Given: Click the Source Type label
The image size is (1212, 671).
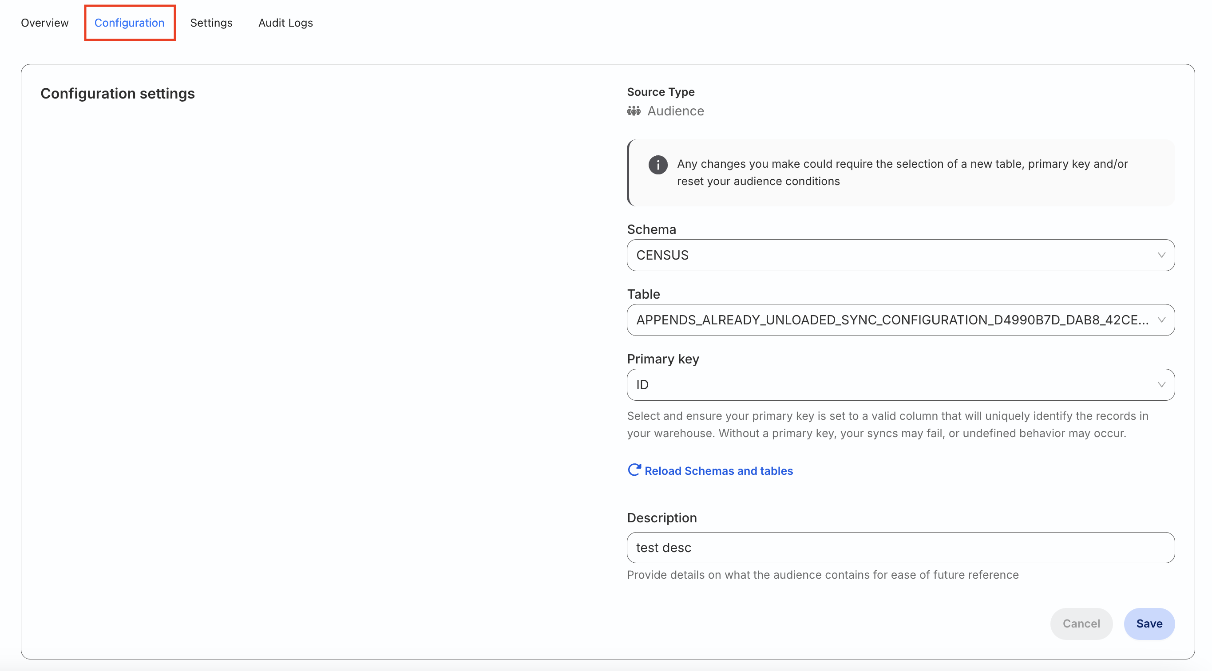Looking at the screenshot, I should pos(661,92).
